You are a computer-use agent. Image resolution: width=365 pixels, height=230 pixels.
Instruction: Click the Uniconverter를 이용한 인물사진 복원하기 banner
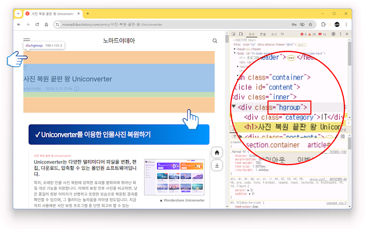[119, 135]
